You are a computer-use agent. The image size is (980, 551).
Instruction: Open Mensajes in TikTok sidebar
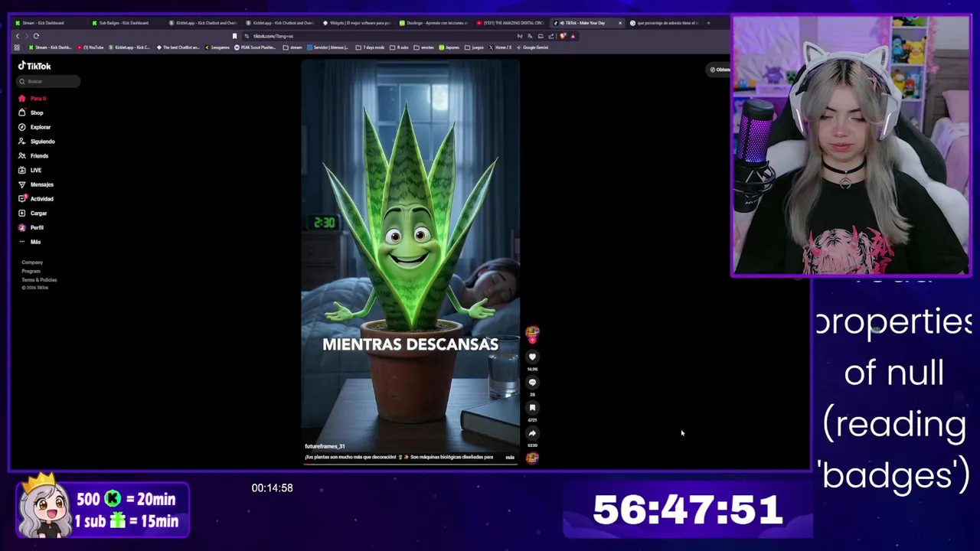36,184
